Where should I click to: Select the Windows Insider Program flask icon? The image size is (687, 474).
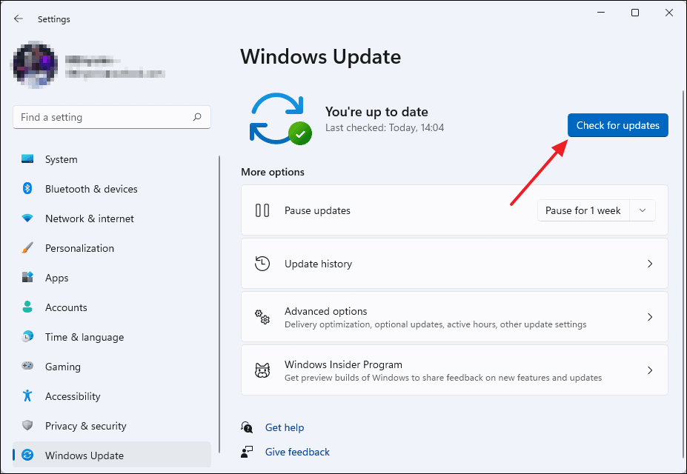pyautogui.click(x=262, y=370)
